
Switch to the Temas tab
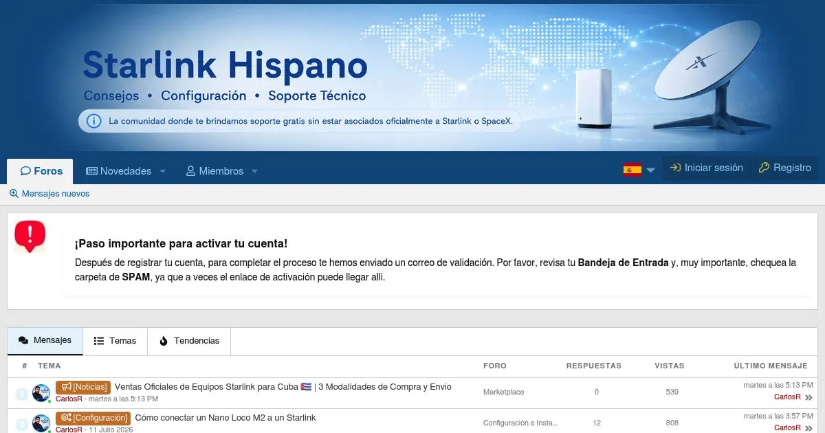(x=115, y=341)
